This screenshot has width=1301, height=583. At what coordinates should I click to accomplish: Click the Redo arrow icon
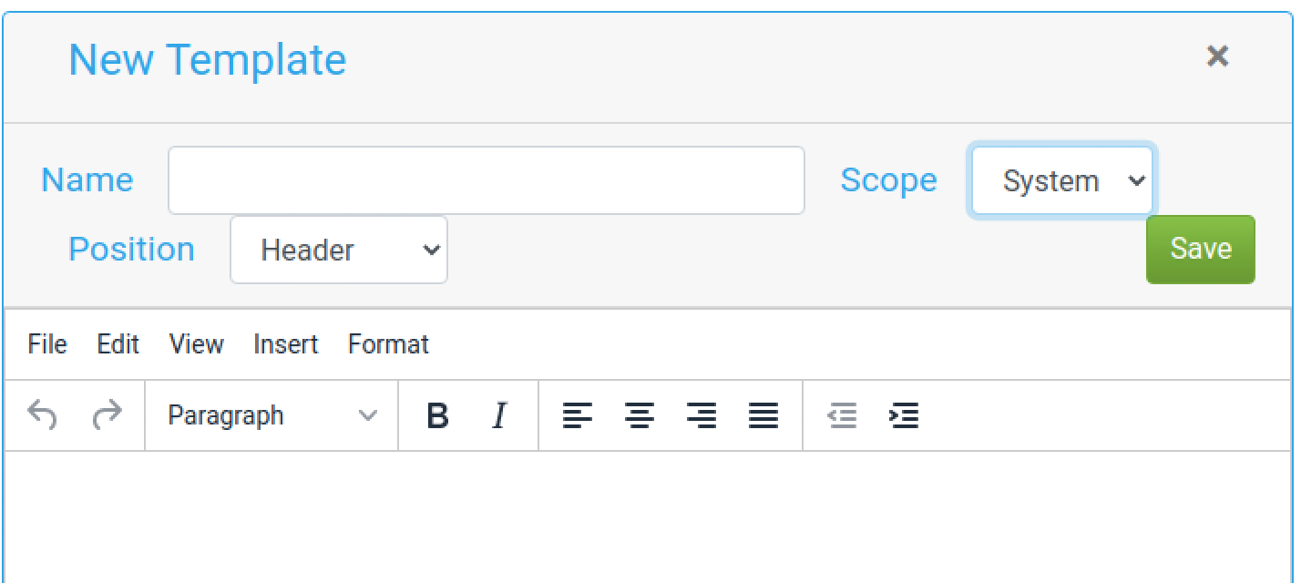pos(108,415)
